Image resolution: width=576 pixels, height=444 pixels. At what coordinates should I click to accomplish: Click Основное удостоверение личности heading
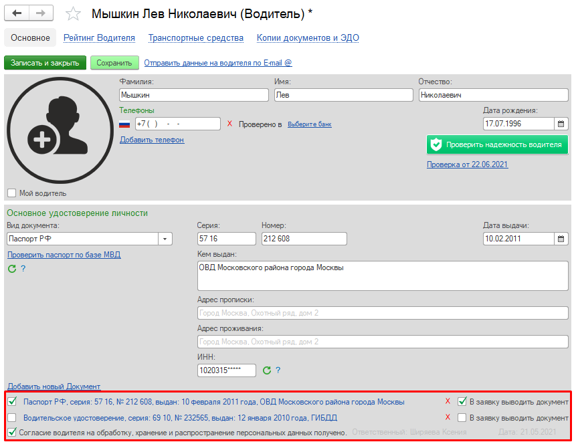(x=78, y=213)
